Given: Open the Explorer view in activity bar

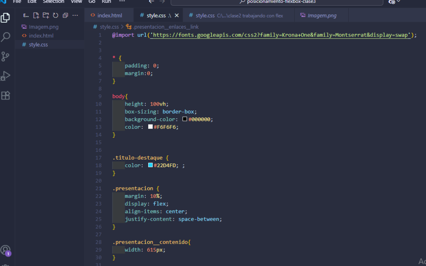Looking at the screenshot, I should [x=5, y=18].
